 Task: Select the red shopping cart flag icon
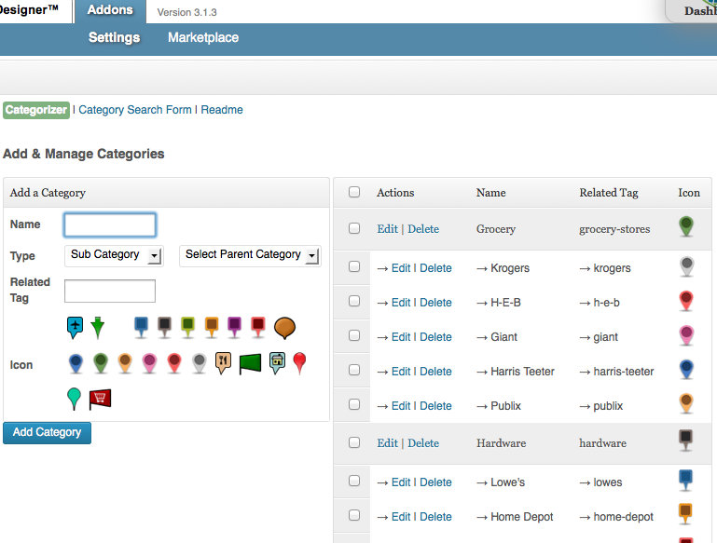[x=100, y=400]
